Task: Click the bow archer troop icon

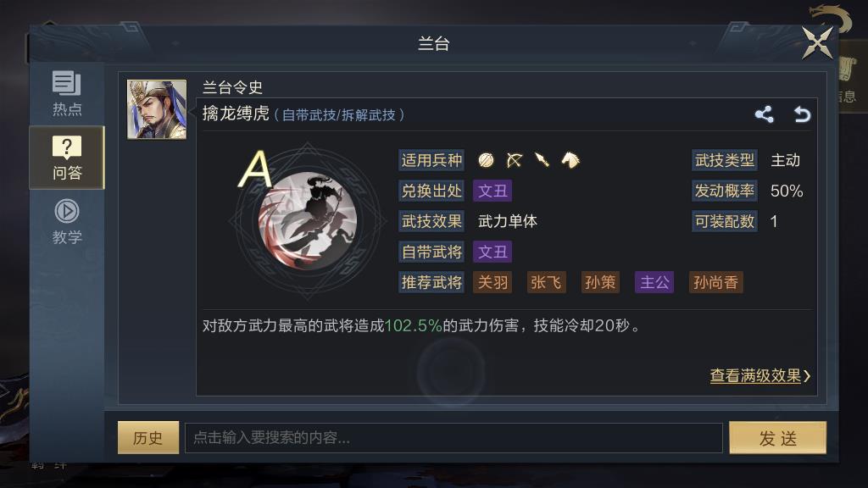Action: [x=515, y=160]
